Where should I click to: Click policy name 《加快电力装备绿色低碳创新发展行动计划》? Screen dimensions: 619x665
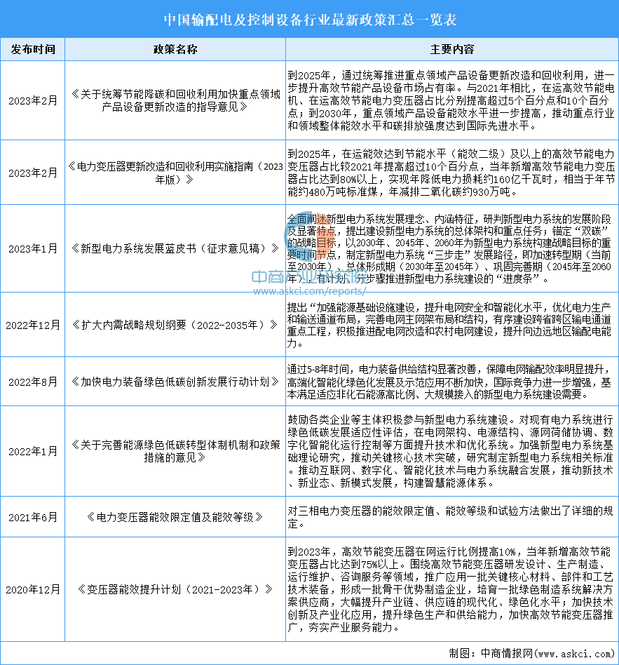point(175,382)
